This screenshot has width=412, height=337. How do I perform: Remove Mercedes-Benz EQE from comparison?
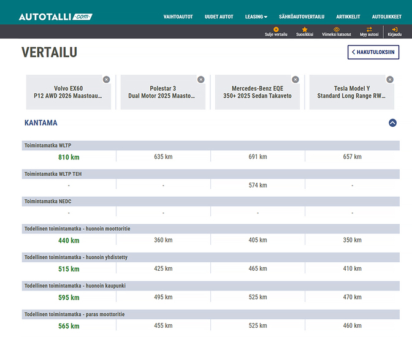click(x=295, y=80)
